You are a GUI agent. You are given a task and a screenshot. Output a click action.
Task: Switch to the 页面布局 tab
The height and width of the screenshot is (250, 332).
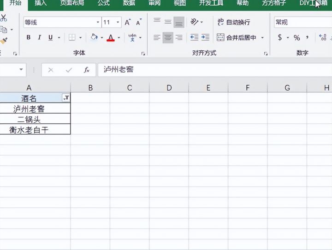[72, 3]
